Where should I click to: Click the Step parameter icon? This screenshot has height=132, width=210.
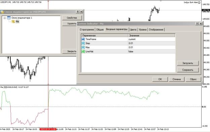83,43
